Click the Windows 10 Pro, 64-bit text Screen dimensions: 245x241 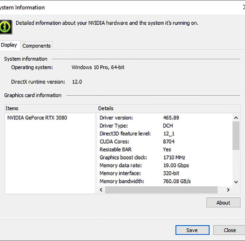tap(98, 67)
